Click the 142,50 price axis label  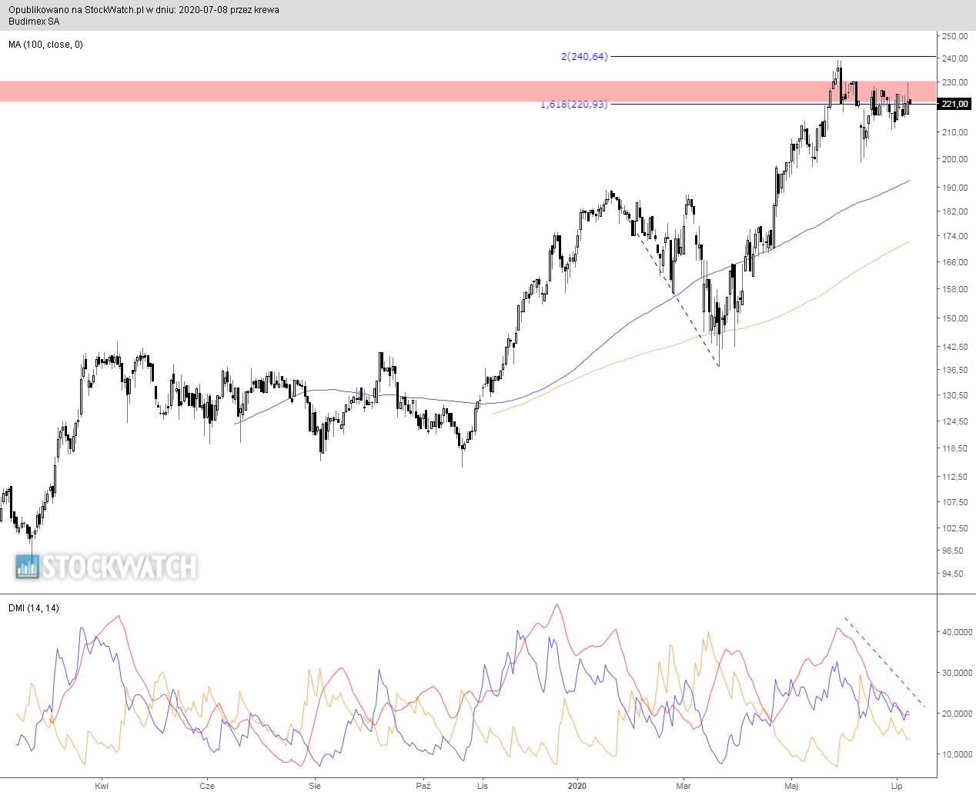coord(957,347)
